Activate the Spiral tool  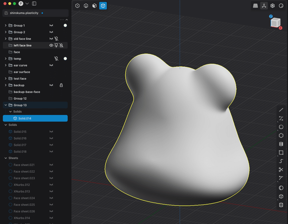[281, 144]
